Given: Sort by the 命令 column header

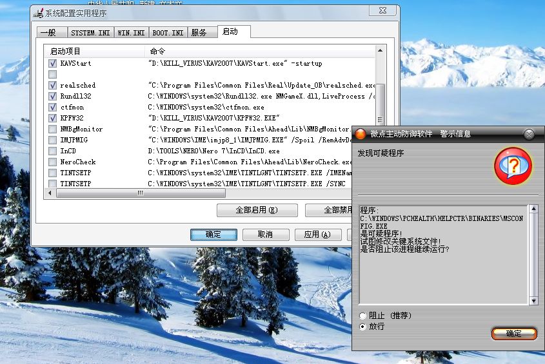Looking at the screenshot, I should (260, 52).
